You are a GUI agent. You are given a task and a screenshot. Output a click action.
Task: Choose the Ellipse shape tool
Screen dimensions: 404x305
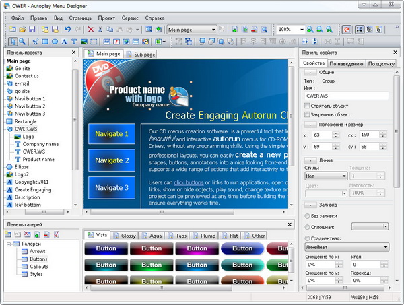55,42
